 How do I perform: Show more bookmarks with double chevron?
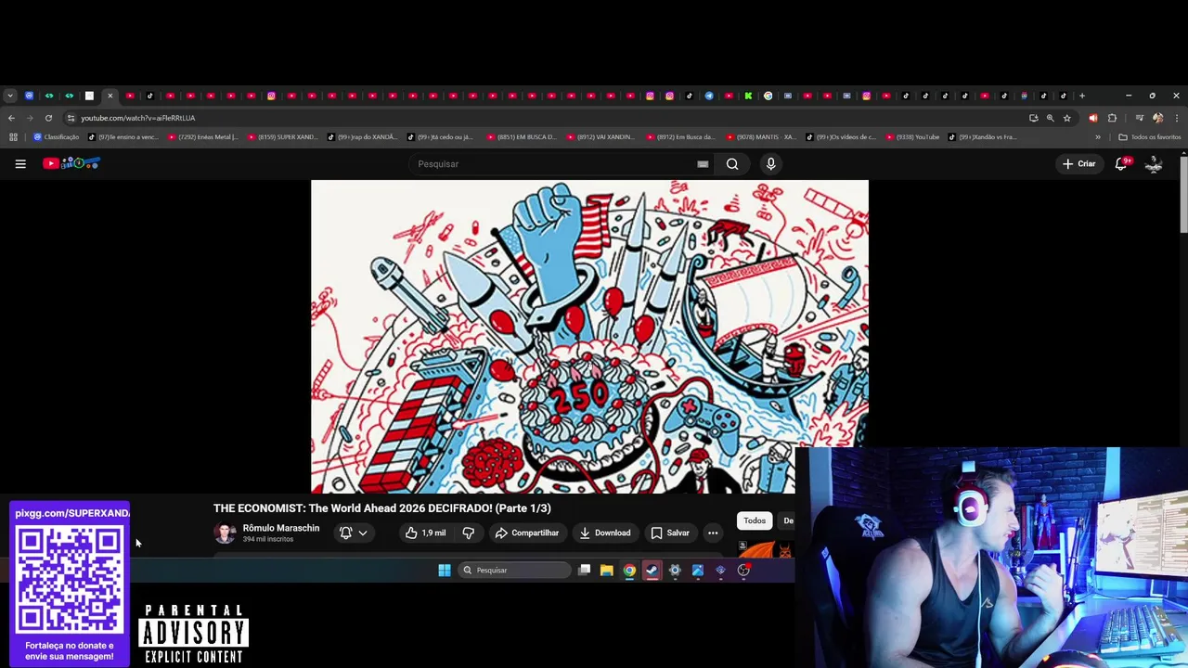pos(1098,137)
